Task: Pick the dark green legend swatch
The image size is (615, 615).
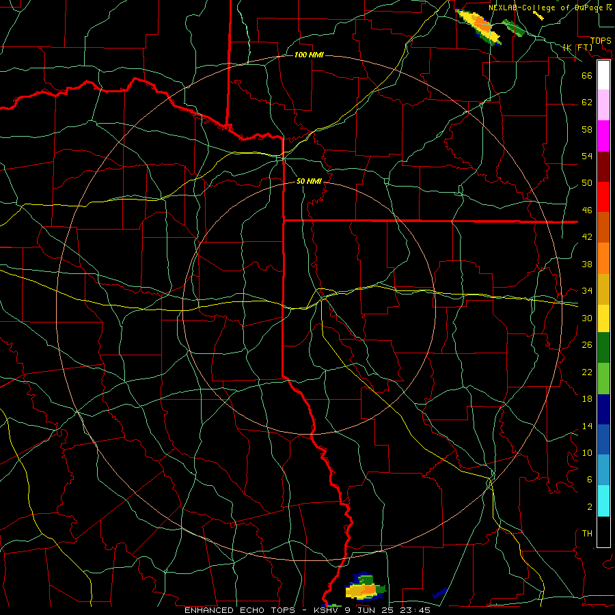Action: pyautogui.click(x=603, y=348)
